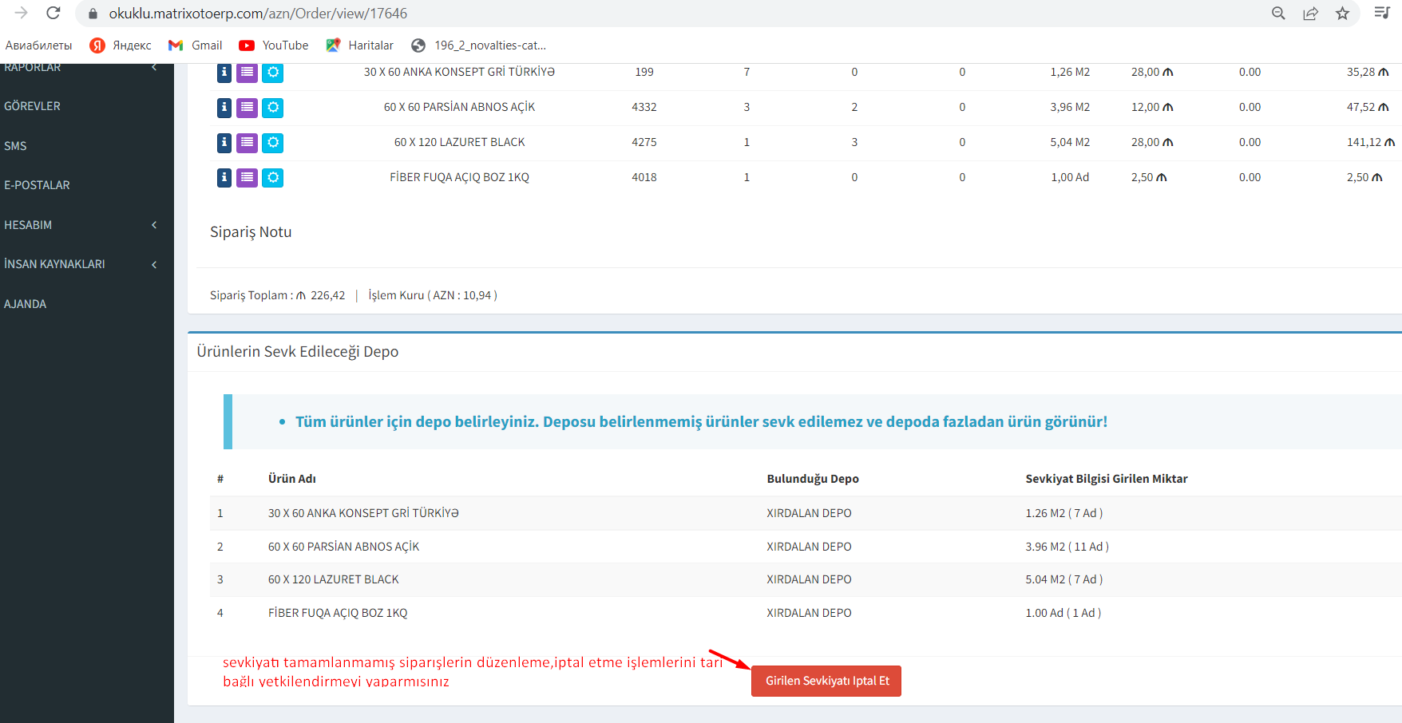The height and width of the screenshot is (723, 1402).
Task: Open purple list icon for PARSİAN ABNOS row
Action: pos(248,107)
